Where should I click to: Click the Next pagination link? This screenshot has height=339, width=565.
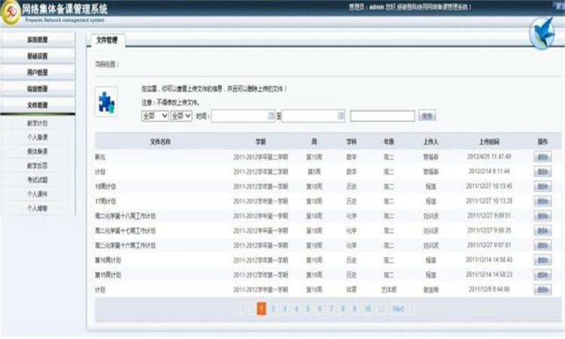(399, 309)
